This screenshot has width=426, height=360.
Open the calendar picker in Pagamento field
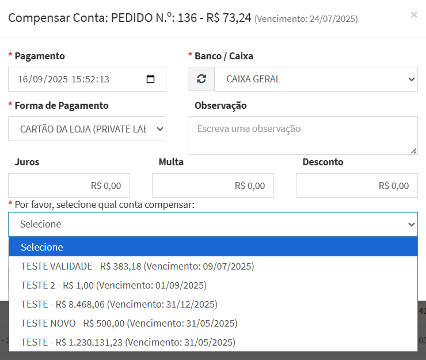(151, 79)
